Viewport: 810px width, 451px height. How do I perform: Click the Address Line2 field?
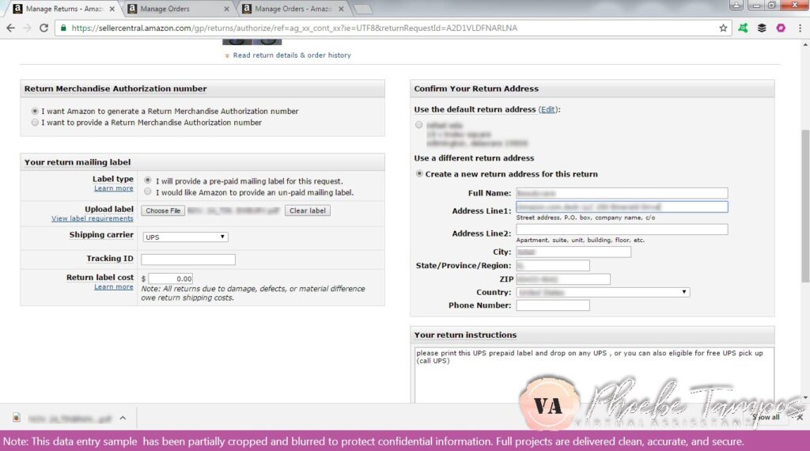622,229
